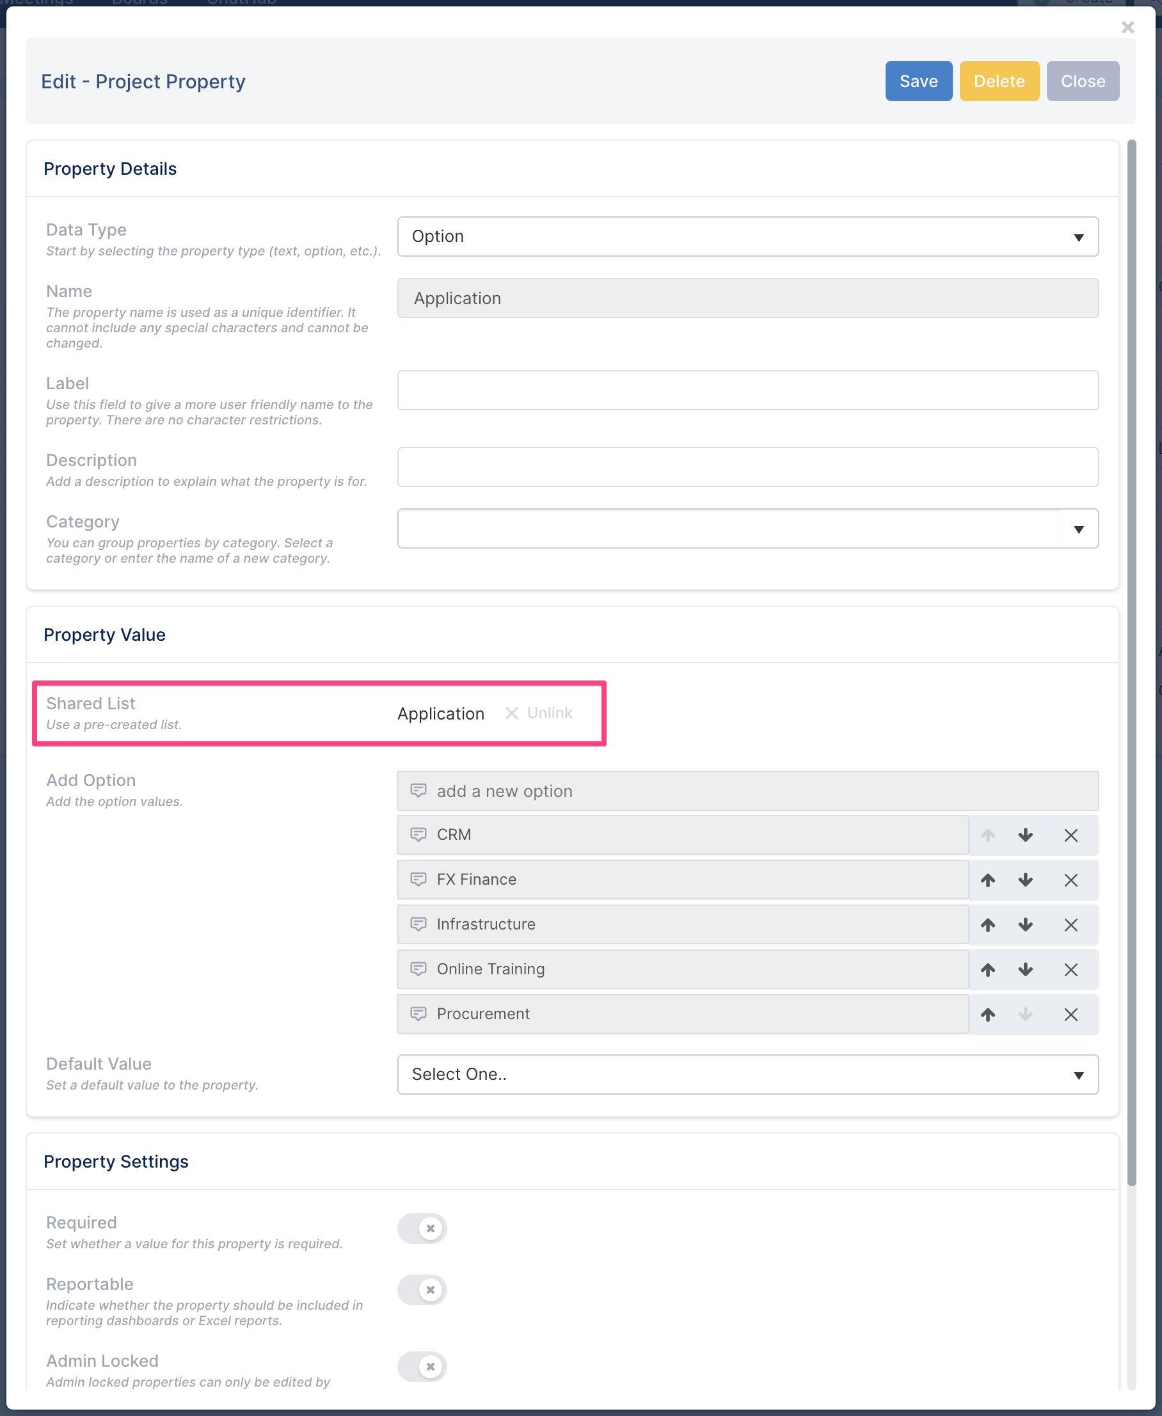Screen dimensions: 1162x1416
Task: Click the comment icon beside Infrastructure
Action: (x=418, y=924)
